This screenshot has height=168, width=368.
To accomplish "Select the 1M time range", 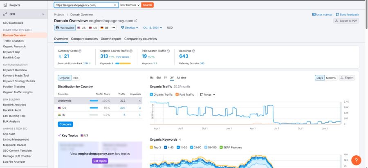I will (x=152, y=78).
